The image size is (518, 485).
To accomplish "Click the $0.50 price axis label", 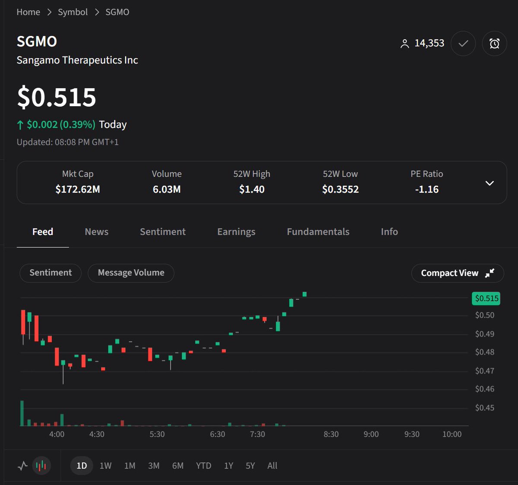I will (x=484, y=315).
